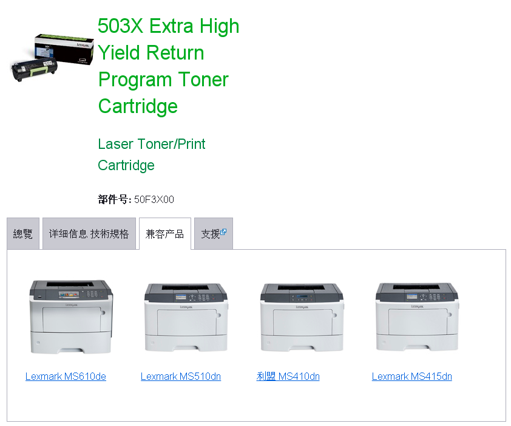Click the toner cartridge product image

(x=52, y=58)
